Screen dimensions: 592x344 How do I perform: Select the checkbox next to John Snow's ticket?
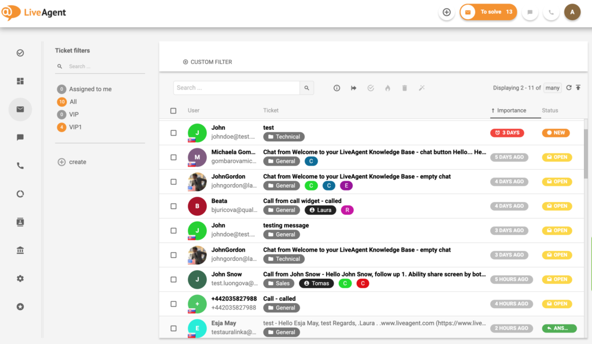pyautogui.click(x=173, y=279)
